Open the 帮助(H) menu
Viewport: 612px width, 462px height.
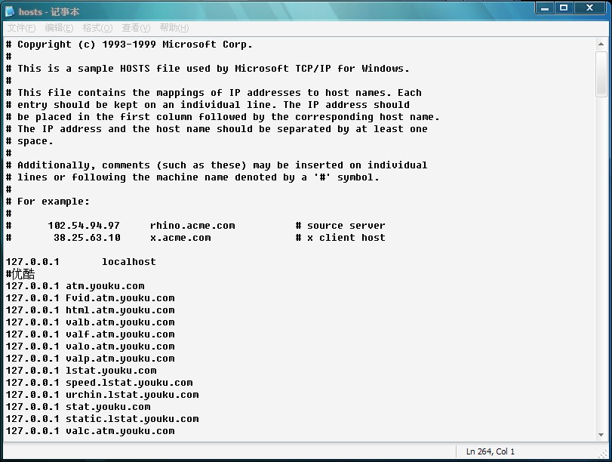click(174, 28)
